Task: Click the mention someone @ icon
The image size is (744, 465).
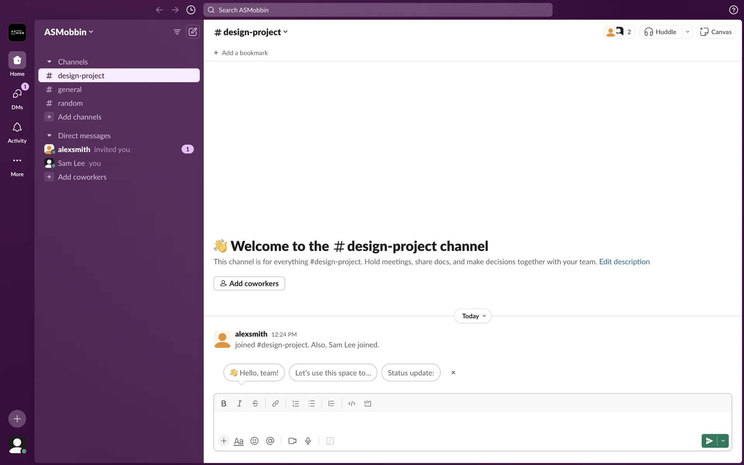Action: pos(270,441)
